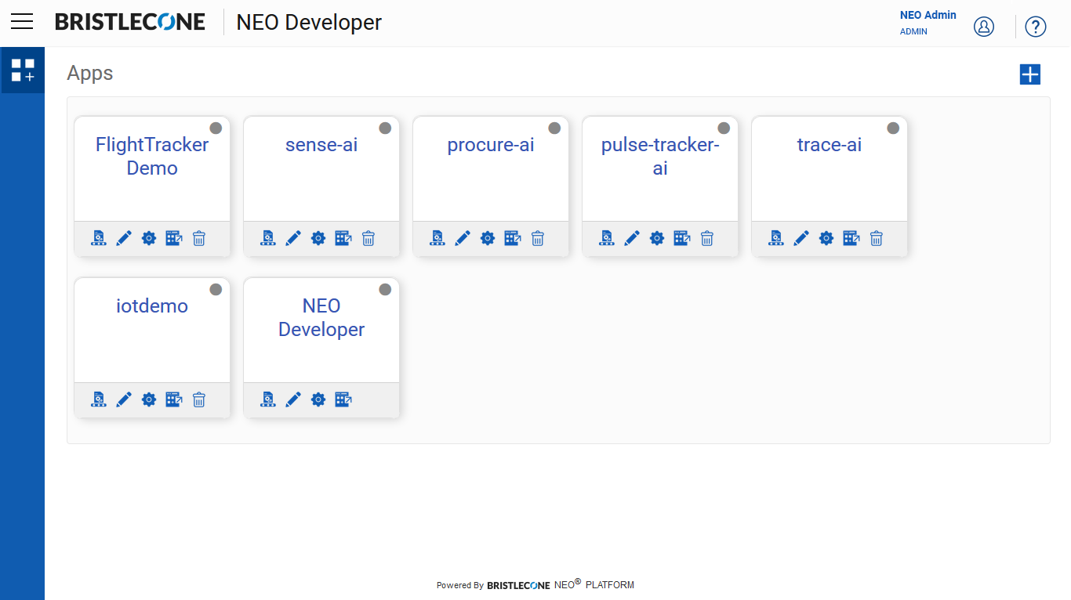1071x600 pixels.
Task: Delete the iotdemo app
Action: [x=199, y=399]
